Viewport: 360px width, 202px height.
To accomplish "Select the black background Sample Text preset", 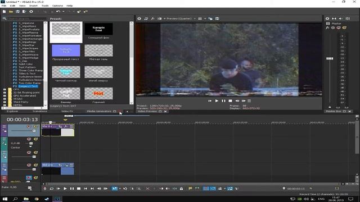I will pyautogui.click(x=98, y=29).
